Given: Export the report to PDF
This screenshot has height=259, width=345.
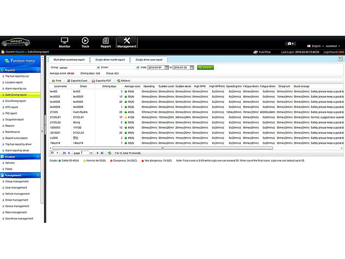Looking at the screenshot, I should (101, 81).
